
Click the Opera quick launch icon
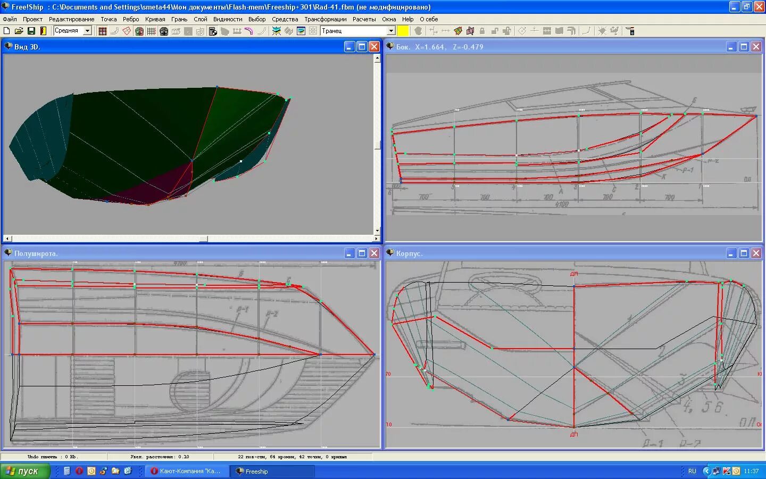pyautogui.click(x=79, y=471)
